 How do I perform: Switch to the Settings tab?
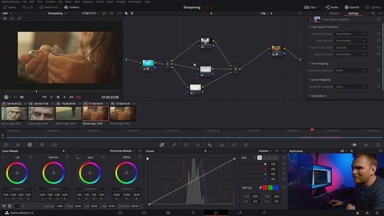click(353, 13)
